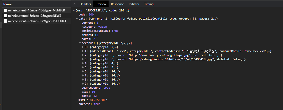Click the Name column header
283x110 pixels.
click(x=7, y=4)
